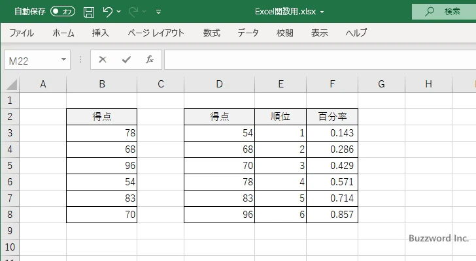Select cell containing 0.857
Viewport: 476px width, 261px height.
(x=332, y=215)
